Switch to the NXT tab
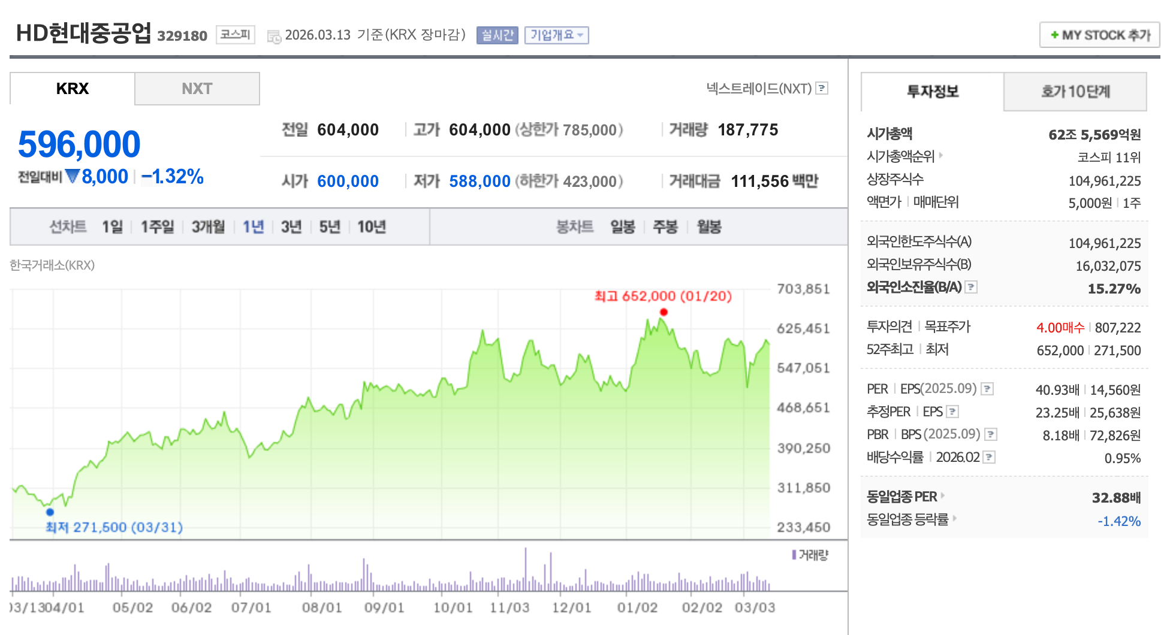The image size is (1176, 635). click(x=197, y=89)
